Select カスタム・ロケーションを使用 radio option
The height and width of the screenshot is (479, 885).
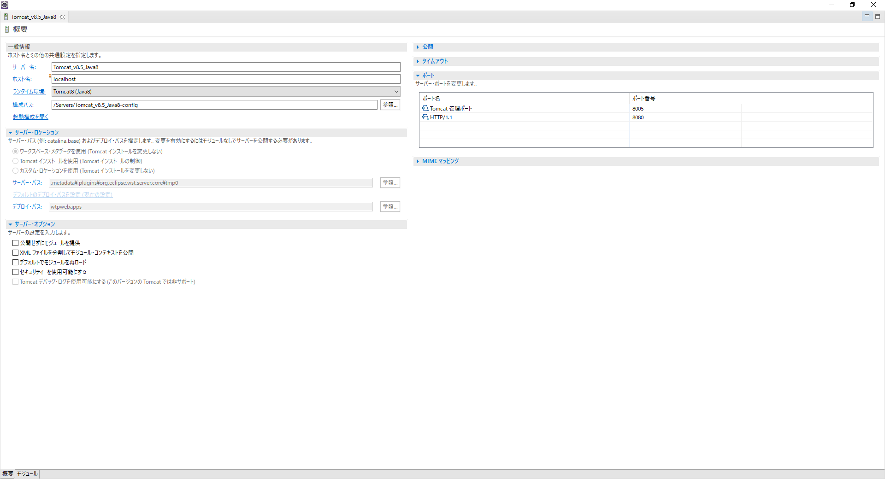[16, 171]
